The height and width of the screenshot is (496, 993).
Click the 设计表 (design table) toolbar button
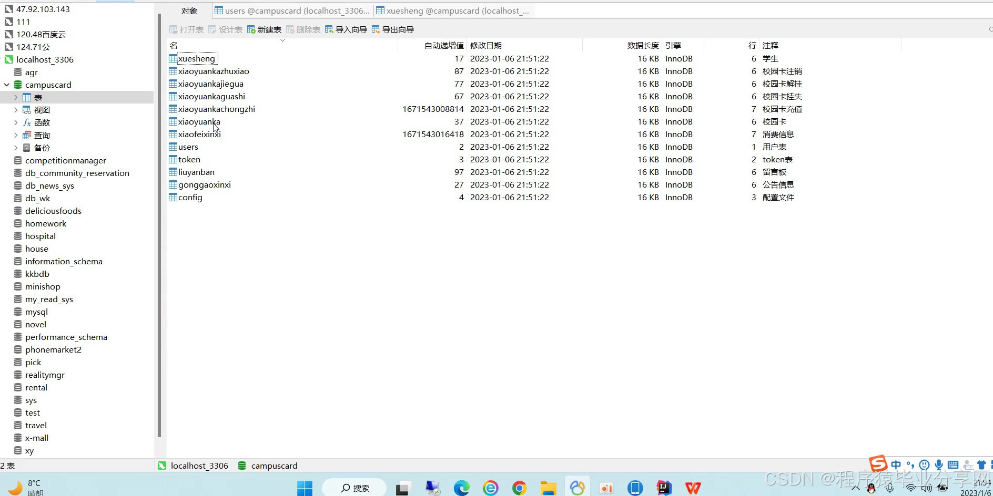[x=225, y=29]
